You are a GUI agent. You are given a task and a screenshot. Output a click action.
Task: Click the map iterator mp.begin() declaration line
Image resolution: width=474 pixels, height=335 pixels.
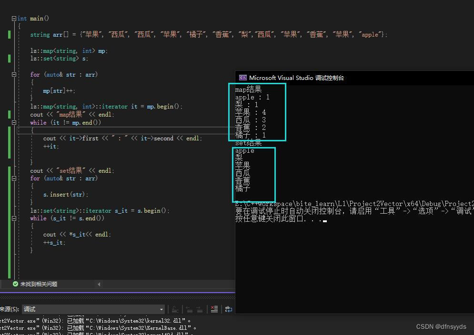106,106
